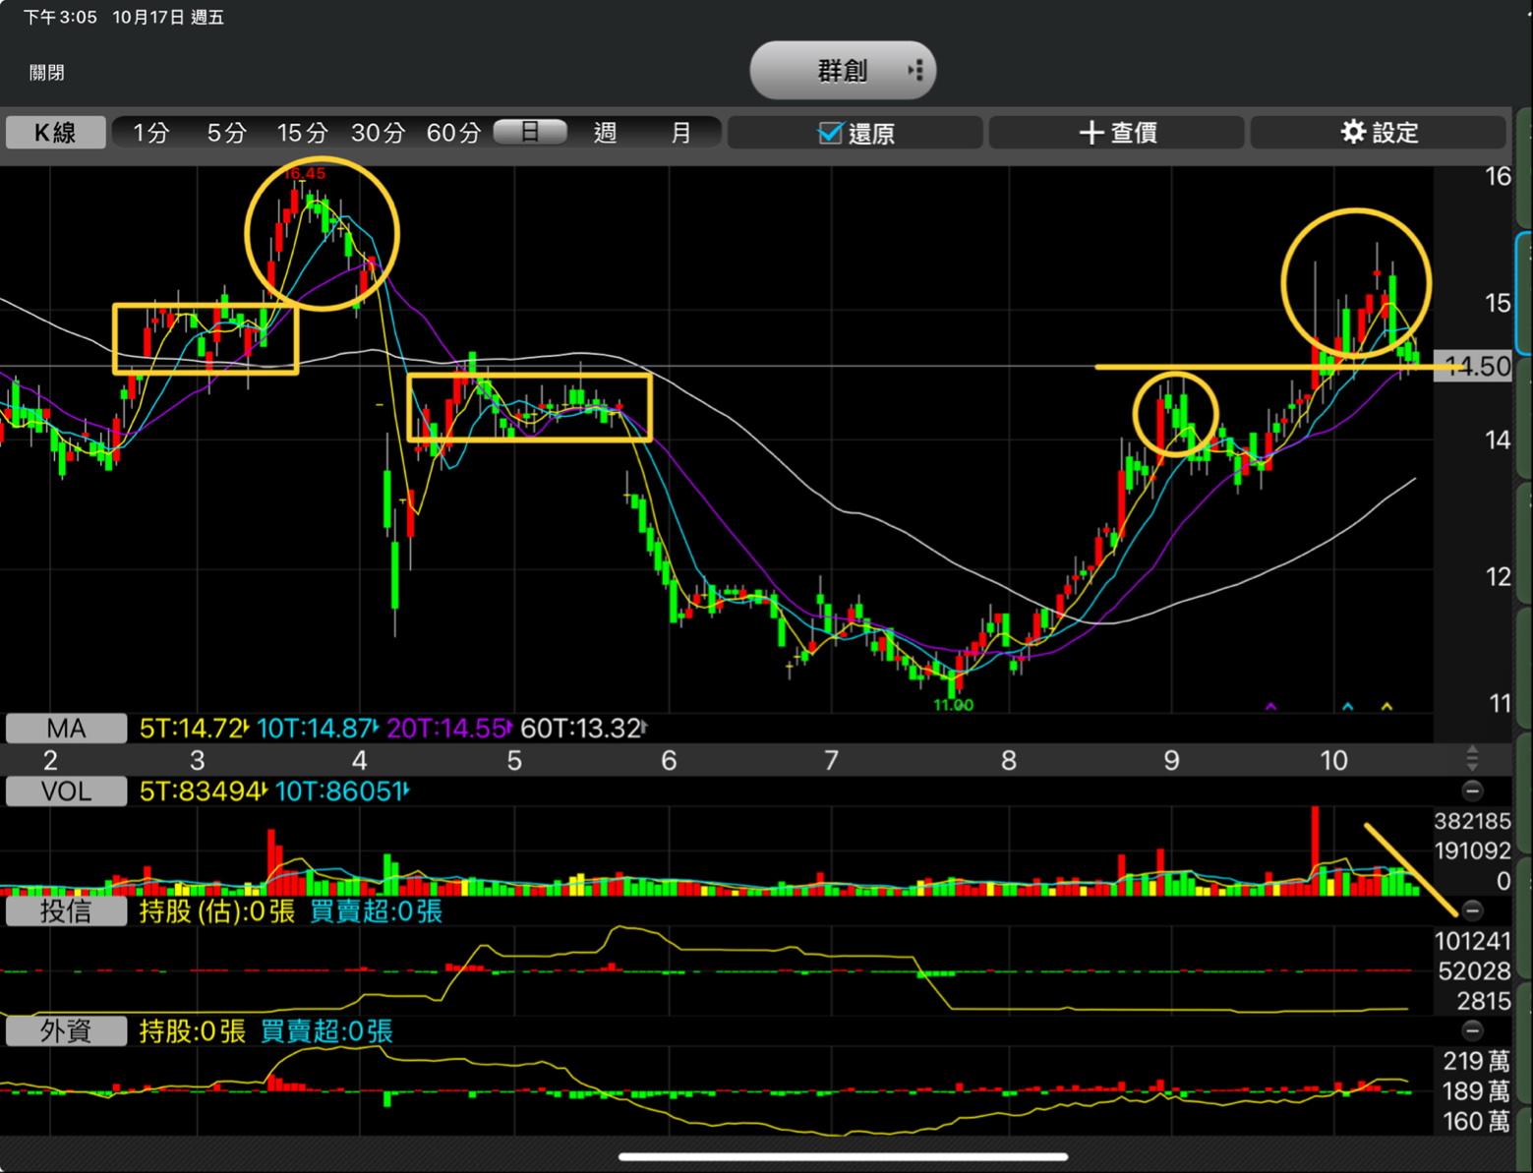1533x1173 pixels.
Task: Switch to the 60分 interval tab
Action: pos(453,133)
